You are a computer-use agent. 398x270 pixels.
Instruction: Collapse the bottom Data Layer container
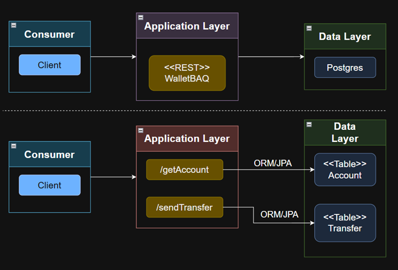[309, 124]
